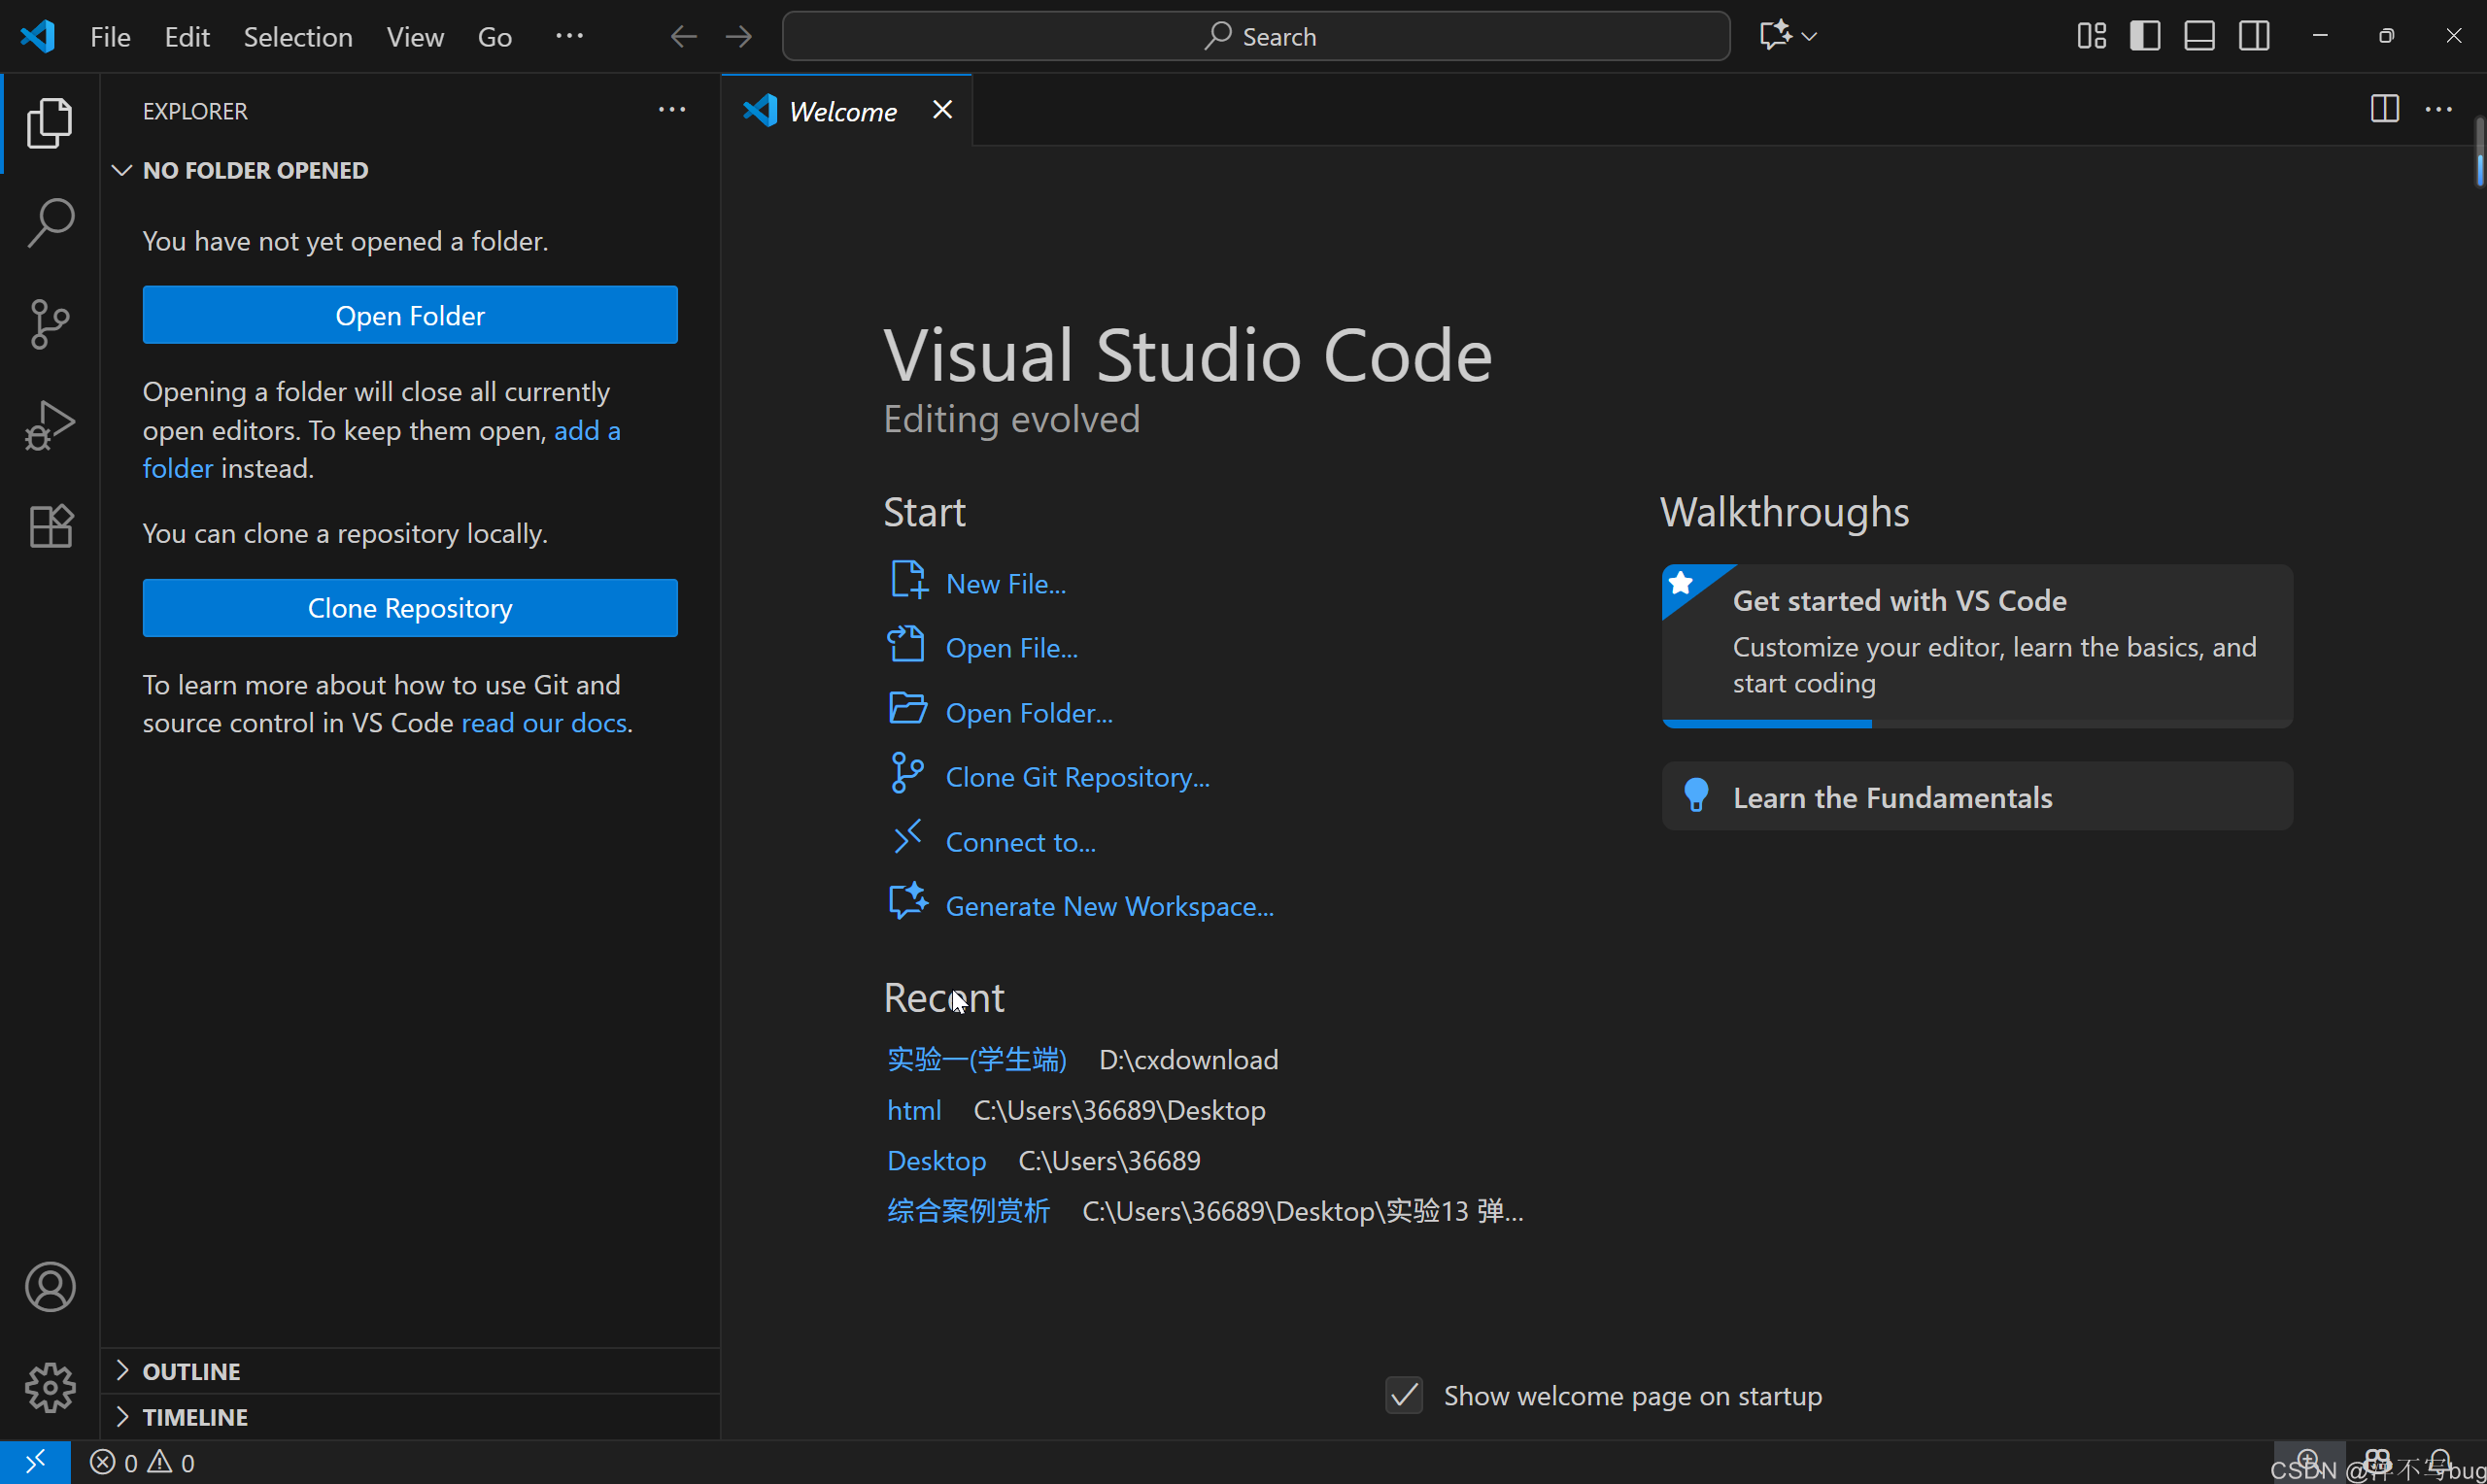
Task: Click the top Search command bar
Action: point(1256,37)
